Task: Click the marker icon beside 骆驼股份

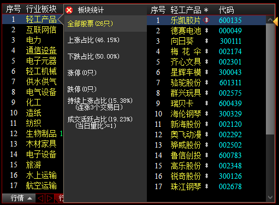Action: [206, 83]
